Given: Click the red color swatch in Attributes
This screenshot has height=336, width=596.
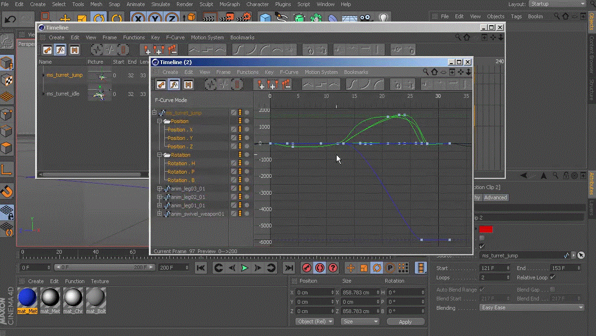Looking at the screenshot, I should coord(486,229).
